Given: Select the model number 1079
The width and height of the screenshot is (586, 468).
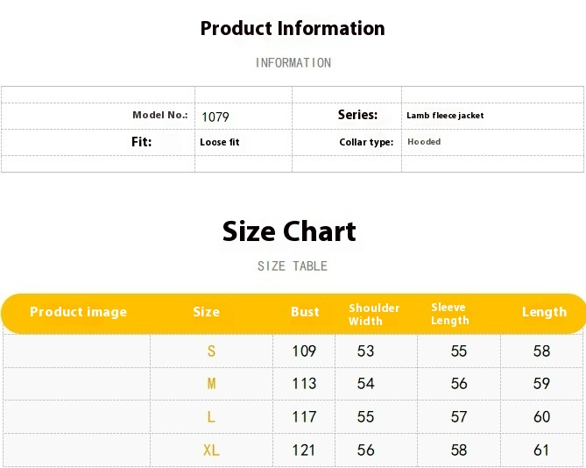Looking at the screenshot, I should 215,117.
